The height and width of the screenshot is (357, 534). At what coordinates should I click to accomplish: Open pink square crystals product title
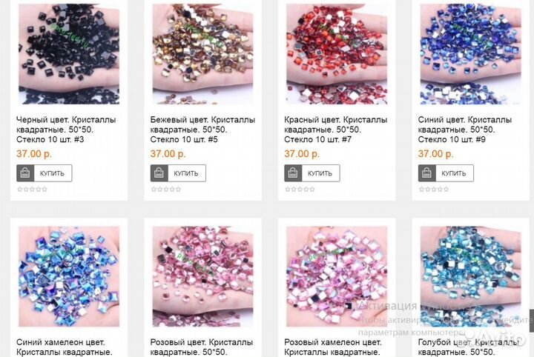pos(202,347)
